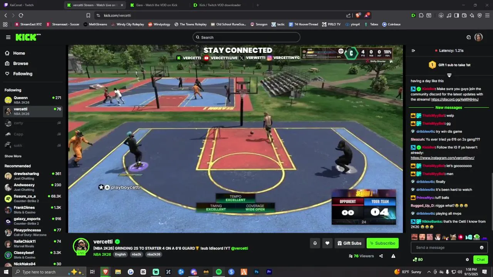The width and height of the screenshot is (493, 277).
Task: Open the Instagram vercettinyc link in chat
Action: pos(443,158)
